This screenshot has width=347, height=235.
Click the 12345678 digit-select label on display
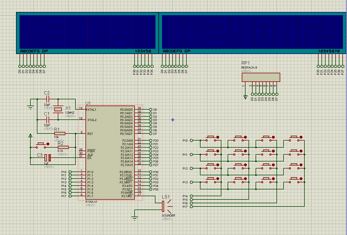329,51
